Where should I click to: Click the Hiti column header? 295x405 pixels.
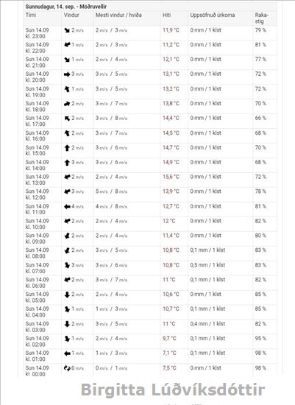click(167, 15)
